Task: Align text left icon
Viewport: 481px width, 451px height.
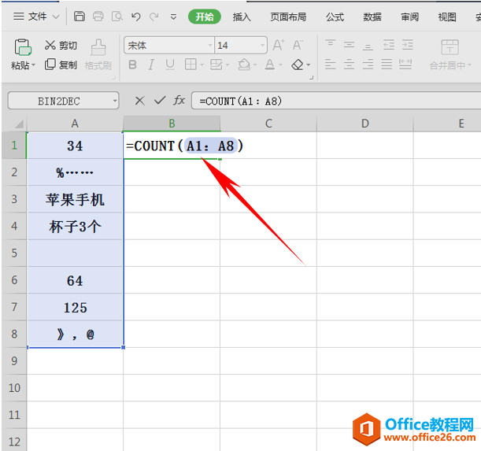Action: [331, 65]
